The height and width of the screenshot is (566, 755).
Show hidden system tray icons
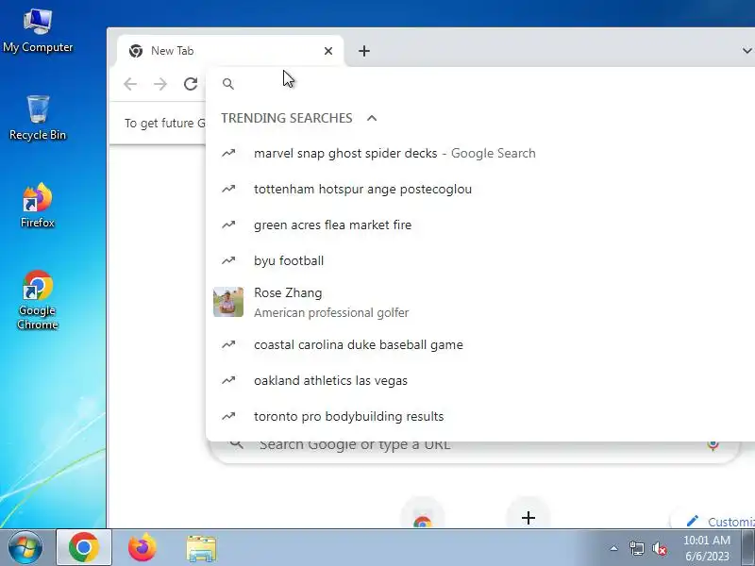click(x=613, y=548)
